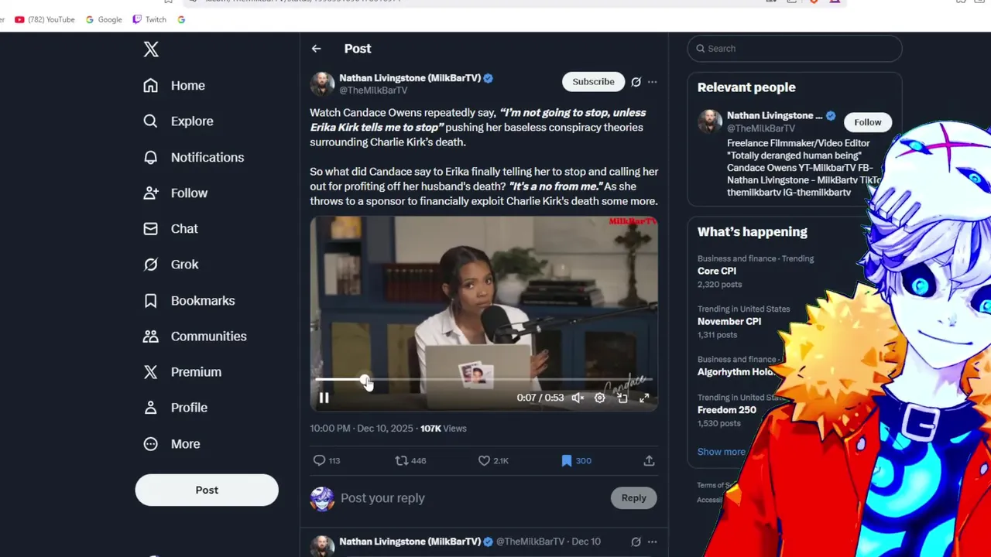Open Follow in the sidebar

pos(176,193)
